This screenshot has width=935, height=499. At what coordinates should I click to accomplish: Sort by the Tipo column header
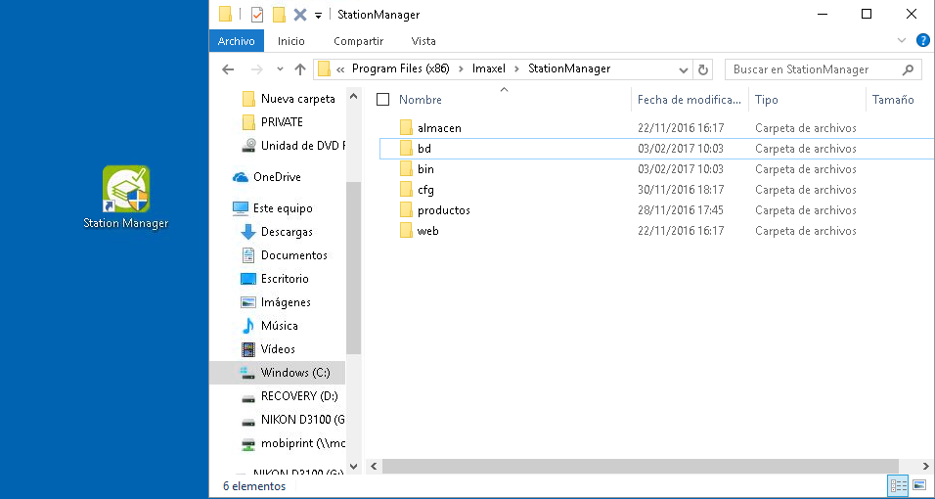click(x=766, y=100)
